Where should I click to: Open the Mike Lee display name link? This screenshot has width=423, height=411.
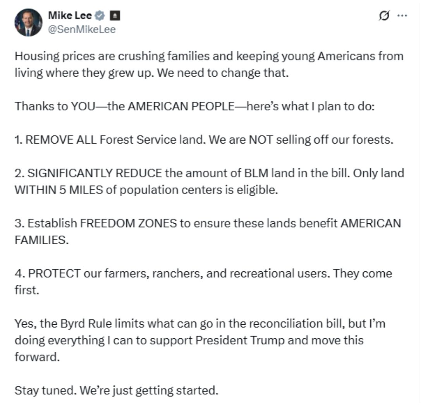[70, 15]
